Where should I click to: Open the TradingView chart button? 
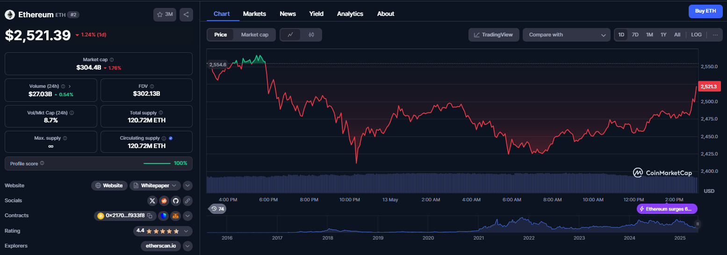coord(494,35)
